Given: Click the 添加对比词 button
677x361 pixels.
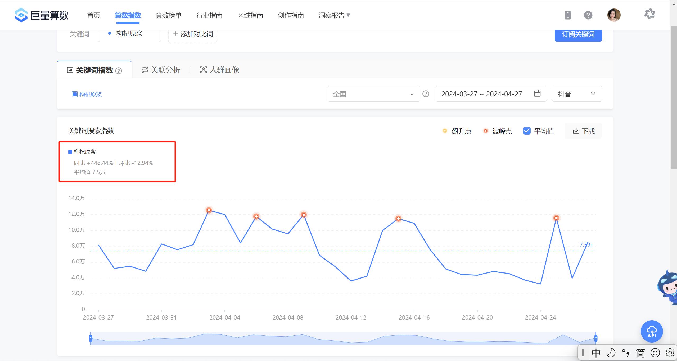Looking at the screenshot, I should pos(192,34).
